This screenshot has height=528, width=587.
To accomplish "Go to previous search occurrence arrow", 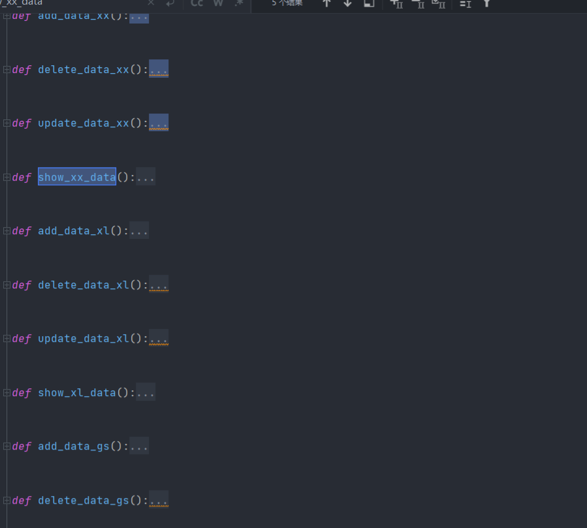I will click(x=326, y=3).
